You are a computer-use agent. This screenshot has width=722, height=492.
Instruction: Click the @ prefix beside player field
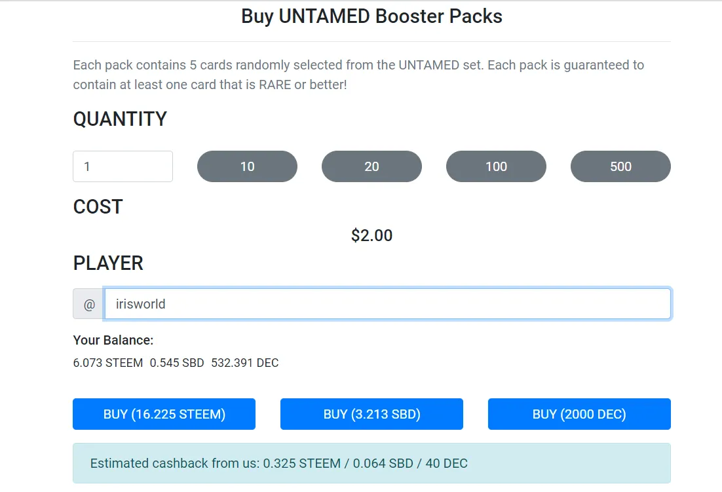coord(88,304)
